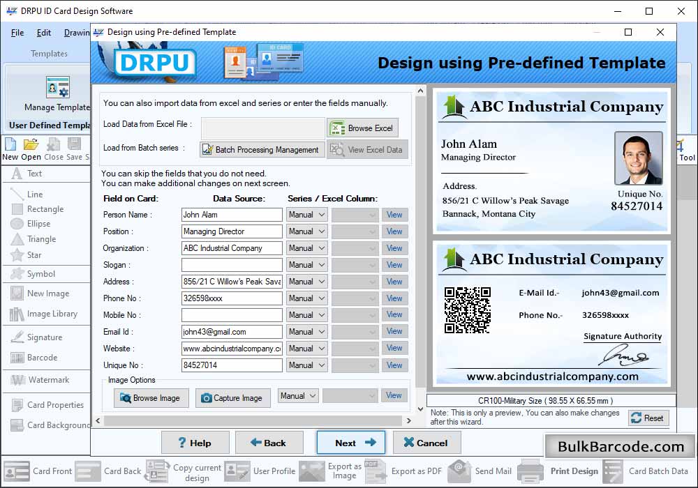
Task: Open Phone No data source dropdown
Action: click(306, 298)
